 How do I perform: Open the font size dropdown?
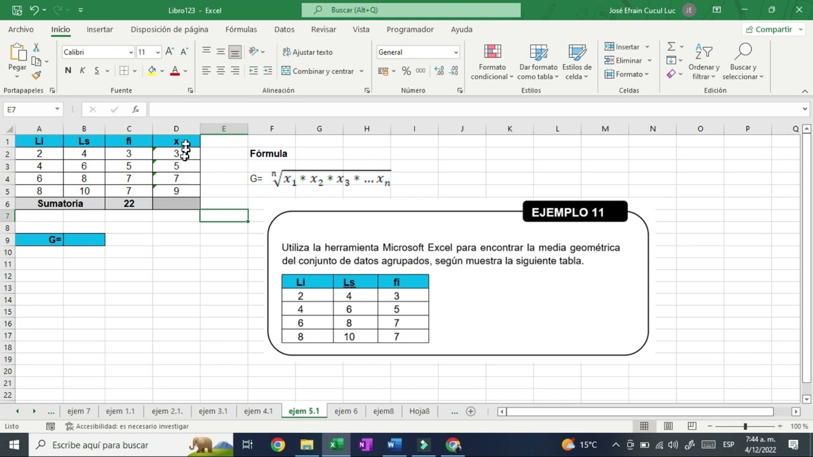(x=158, y=52)
